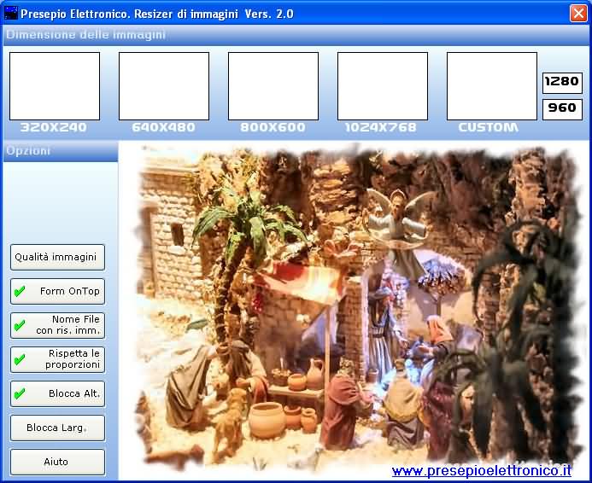Focus the custom height field showing 960

pos(562,108)
